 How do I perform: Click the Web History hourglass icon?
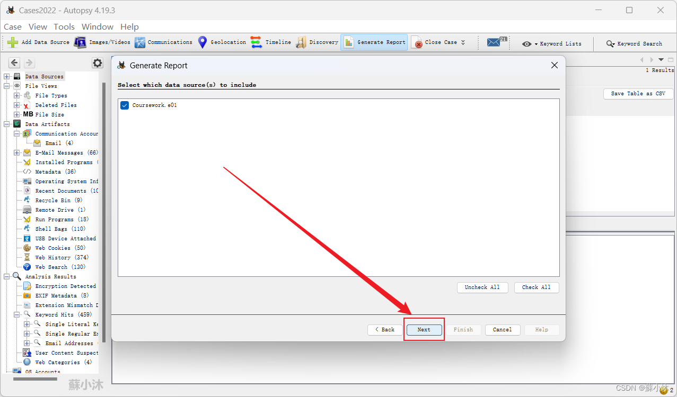pos(27,258)
